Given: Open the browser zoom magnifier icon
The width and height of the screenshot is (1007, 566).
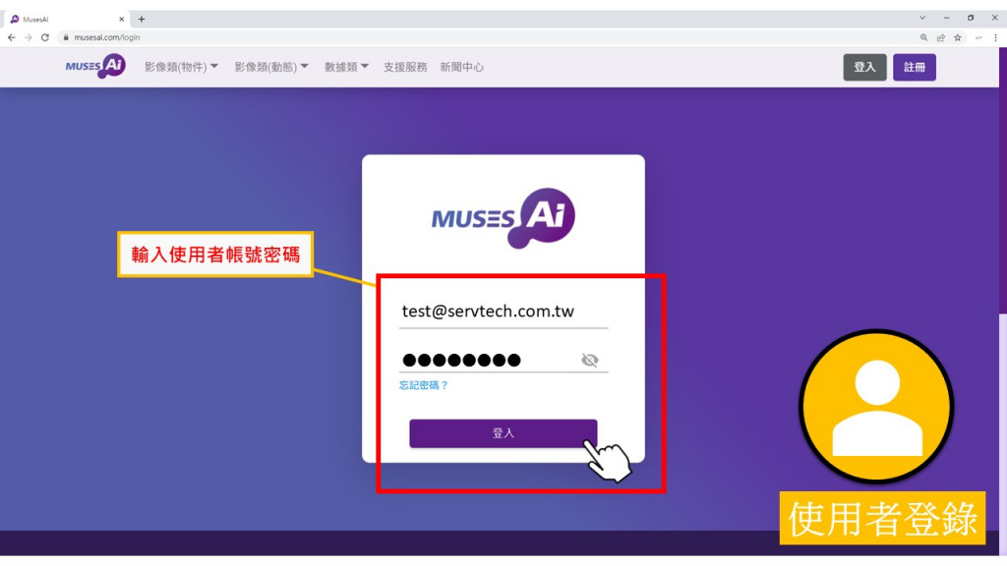Looking at the screenshot, I should [x=923, y=38].
